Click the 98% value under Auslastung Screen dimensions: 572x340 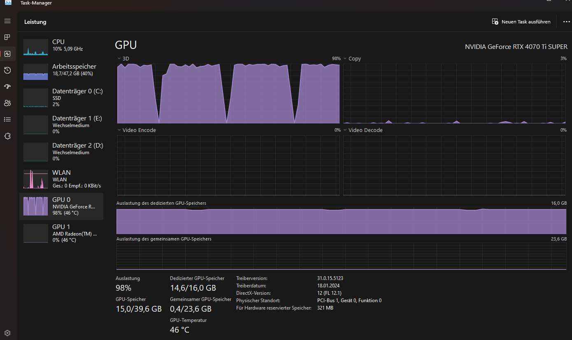point(123,288)
